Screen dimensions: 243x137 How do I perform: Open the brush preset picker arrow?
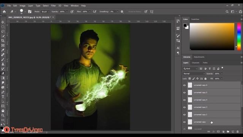point(25,12)
